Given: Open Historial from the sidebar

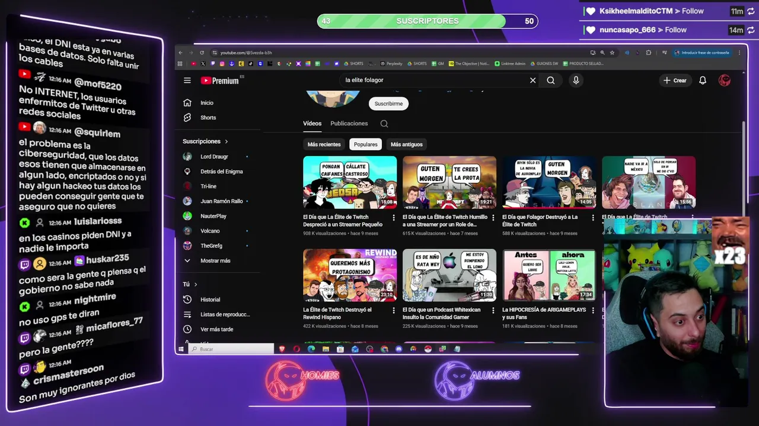Looking at the screenshot, I should pos(210,300).
